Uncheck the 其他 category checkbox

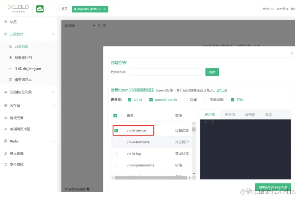point(233,100)
